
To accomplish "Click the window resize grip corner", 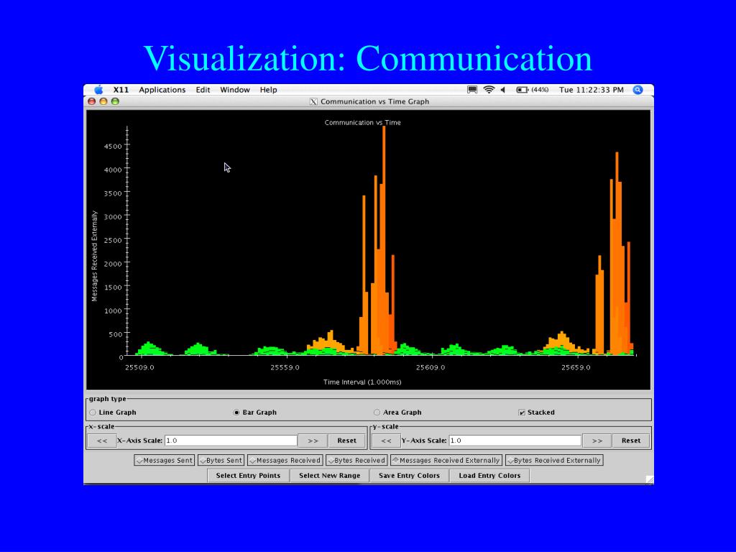I will [650, 479].
